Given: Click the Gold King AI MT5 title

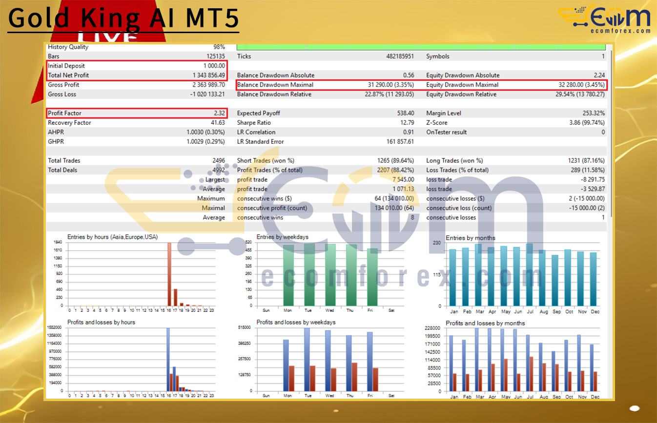Looking at the screenshot, I should click(x=123, y=19).
